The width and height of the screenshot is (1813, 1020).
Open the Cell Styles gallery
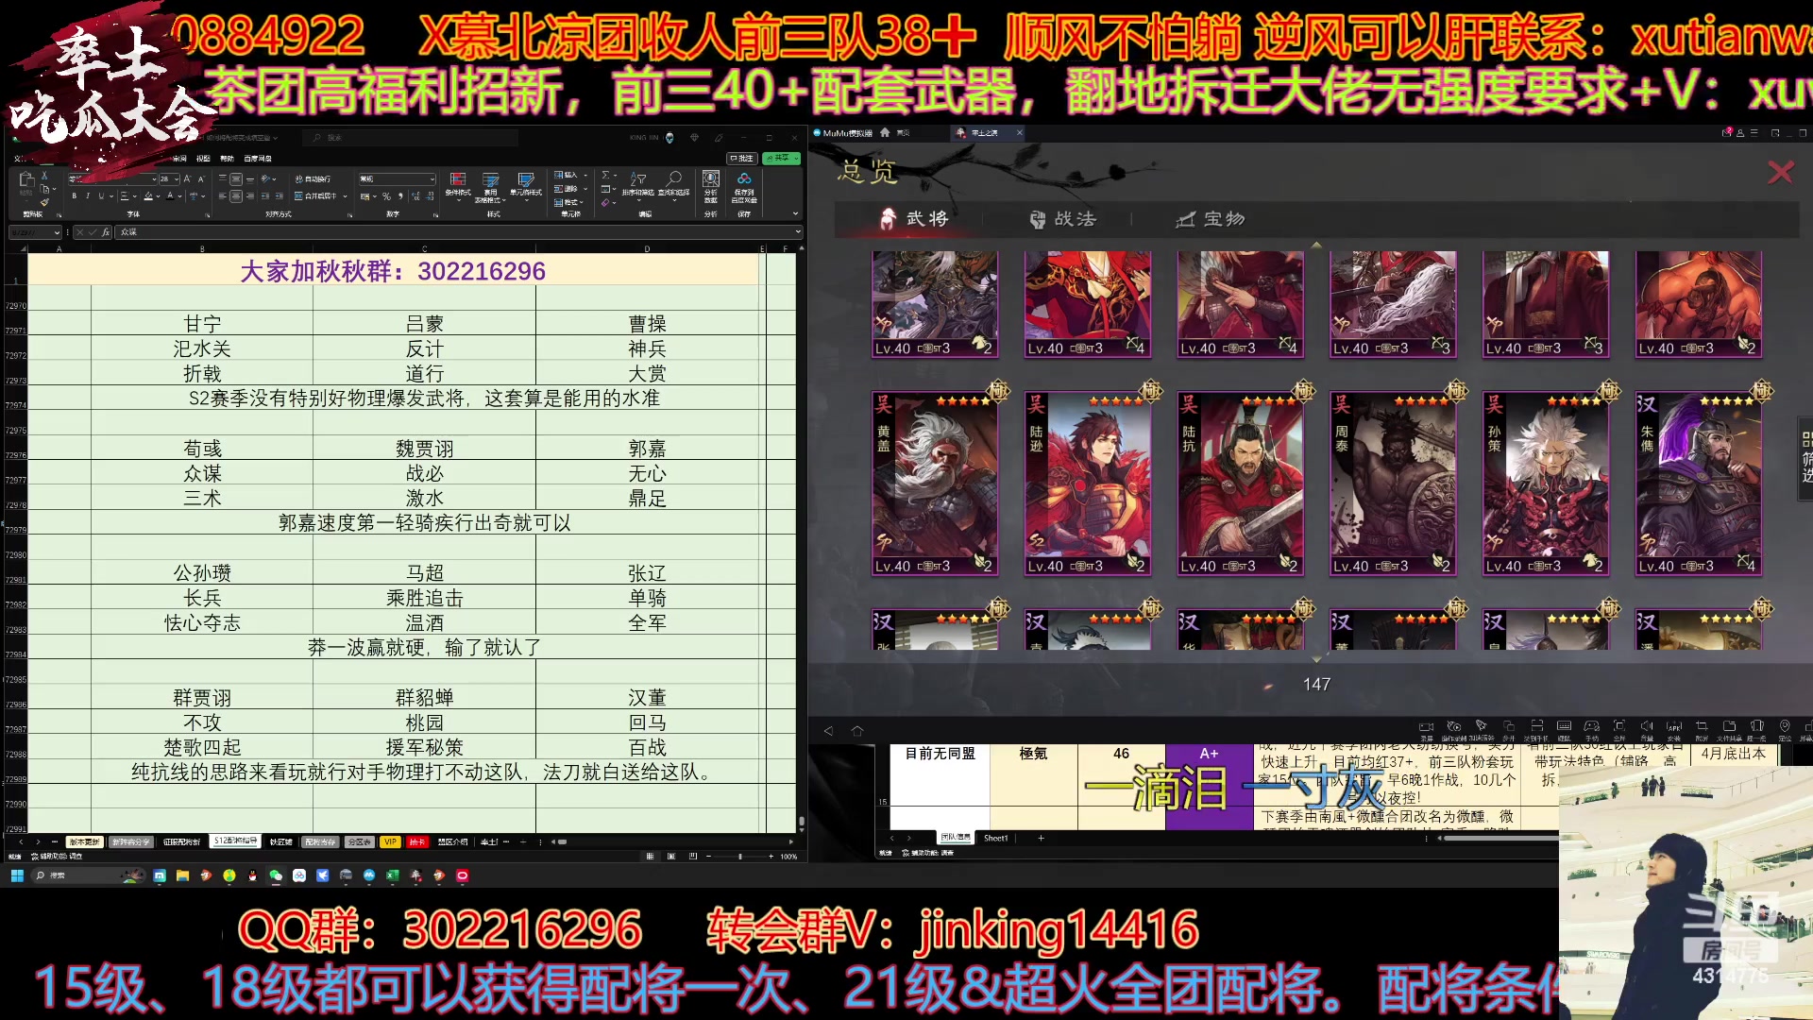pyautogui.click(x=526, y=184)
